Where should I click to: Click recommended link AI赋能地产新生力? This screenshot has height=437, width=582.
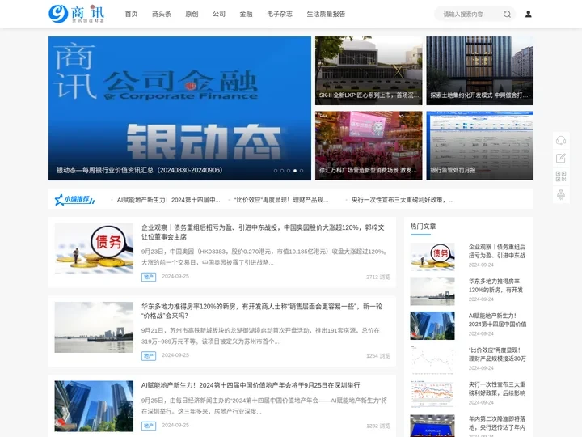pos(168,200)
